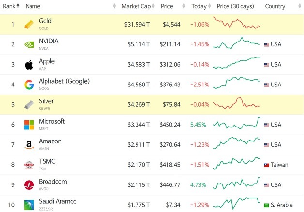Screen dimensions: 304x212
Task: Click the Broadcom logo icon
Action: (29, 185)
